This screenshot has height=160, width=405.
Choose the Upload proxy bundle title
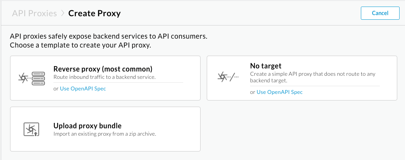[x=88, y=126]
